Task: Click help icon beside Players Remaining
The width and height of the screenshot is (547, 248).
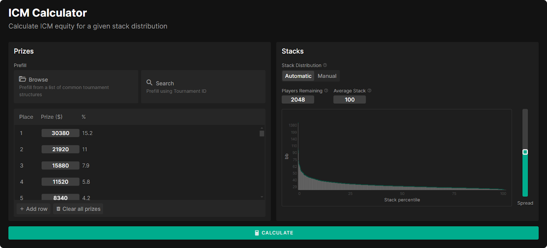Action: click(326, 91)
